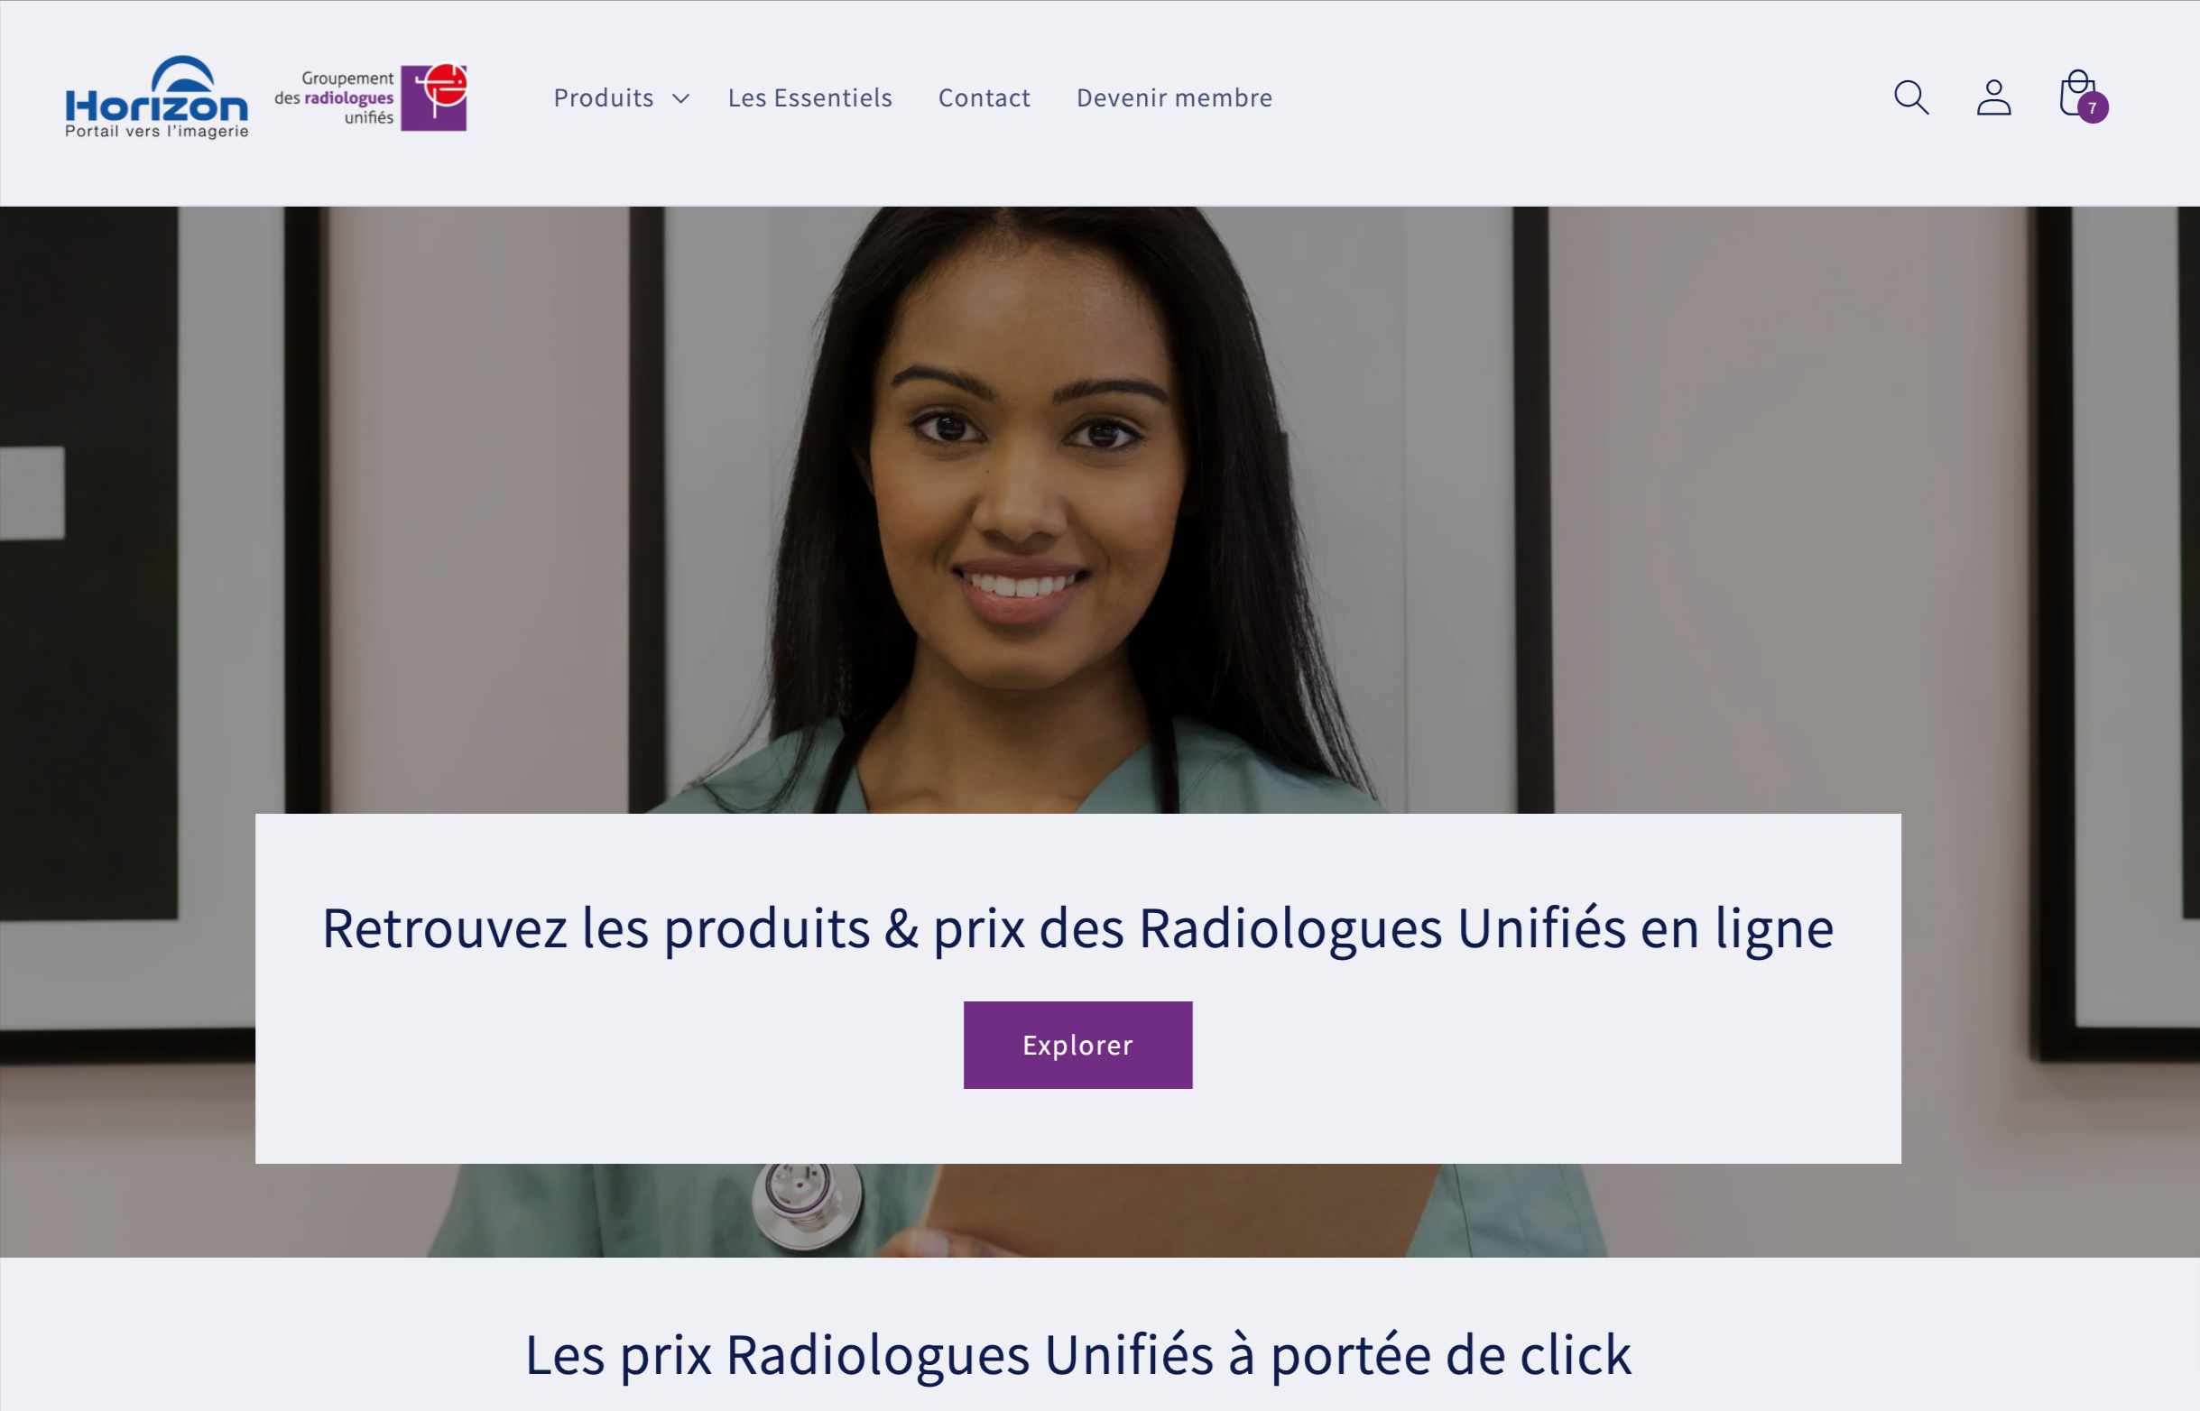Open the account login person icon
The height and width of the screenshot is (1411, 2200).
click(x=1994, y=97)
